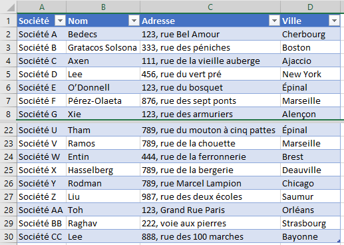Click the table resize handle in Bayonne cell corner
Viewport: 344px width, 245px height.
coord(339,241)
